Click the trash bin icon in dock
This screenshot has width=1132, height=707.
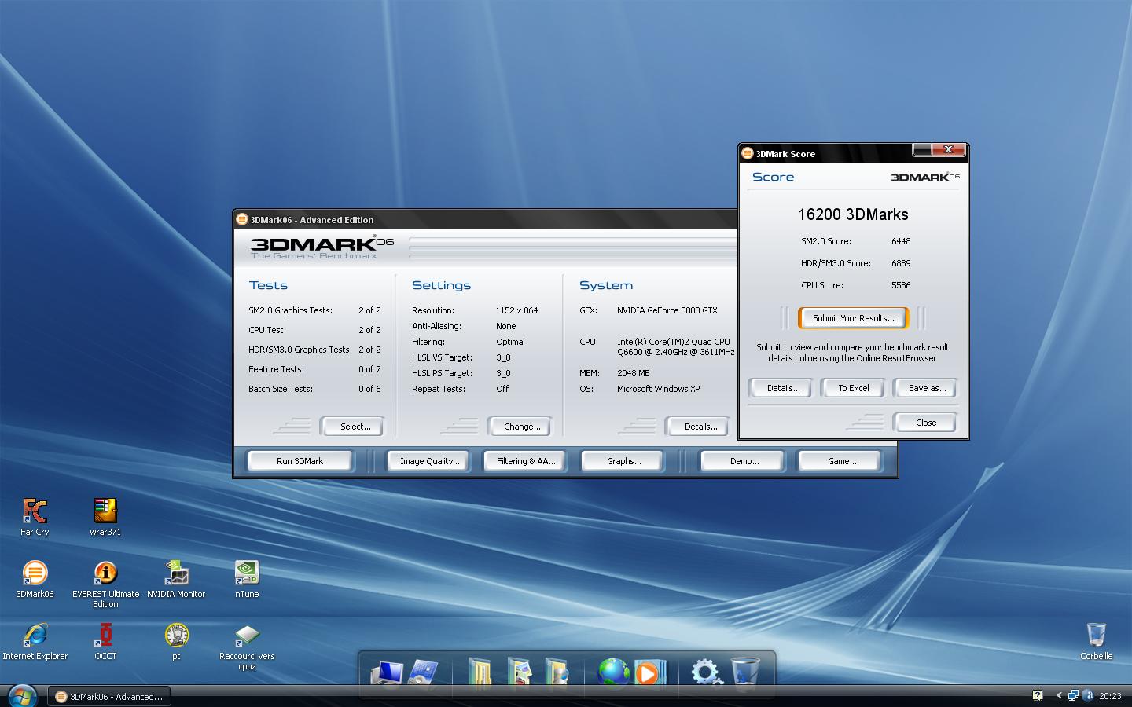tap(744, 672)
